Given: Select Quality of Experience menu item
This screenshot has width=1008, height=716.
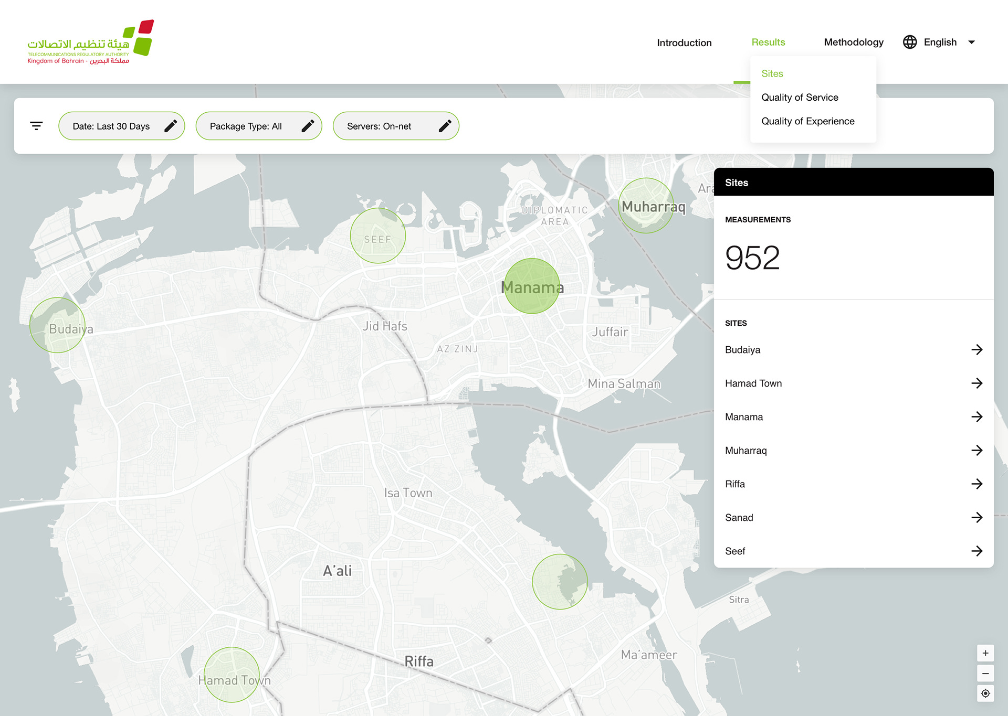Looking at the screenshot, I should click(807, 121).
